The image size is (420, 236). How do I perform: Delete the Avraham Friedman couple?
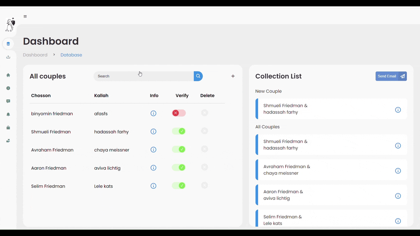tap(205, 149)
